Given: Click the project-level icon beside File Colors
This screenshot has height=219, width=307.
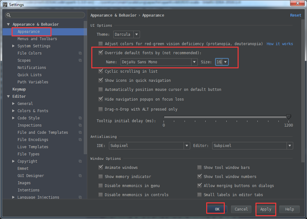Looking at the screenshot, I should (80, 53).
